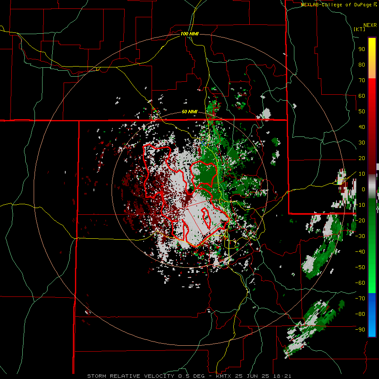Click the -90 value on the velocity scale

click(x=360, y=330)
